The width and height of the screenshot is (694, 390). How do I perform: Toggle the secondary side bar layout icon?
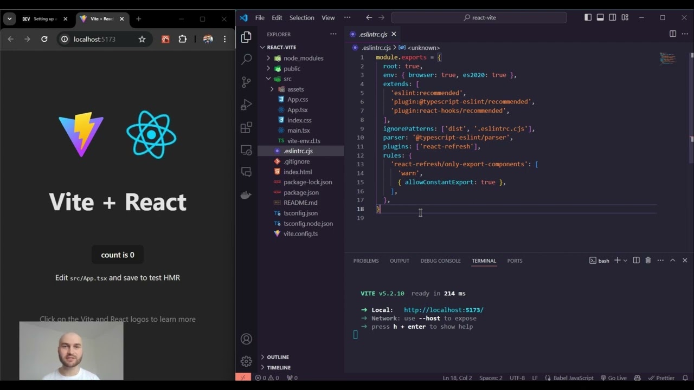point(613,17)
